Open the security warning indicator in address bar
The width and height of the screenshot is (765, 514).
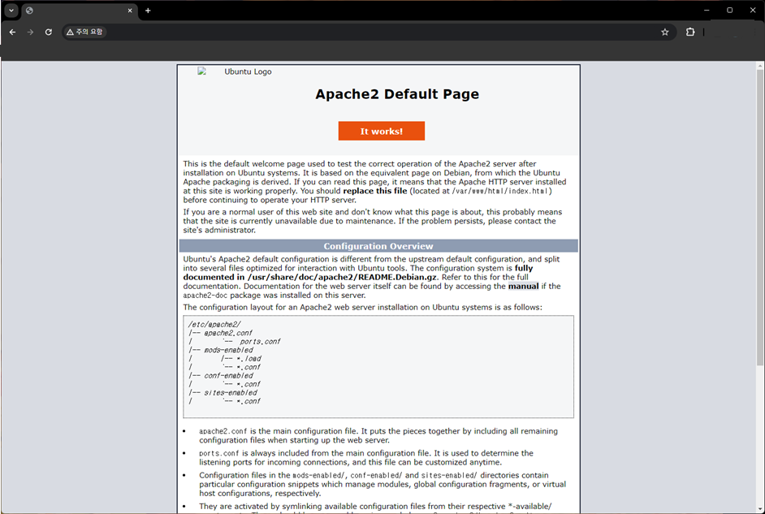[85, 32]
